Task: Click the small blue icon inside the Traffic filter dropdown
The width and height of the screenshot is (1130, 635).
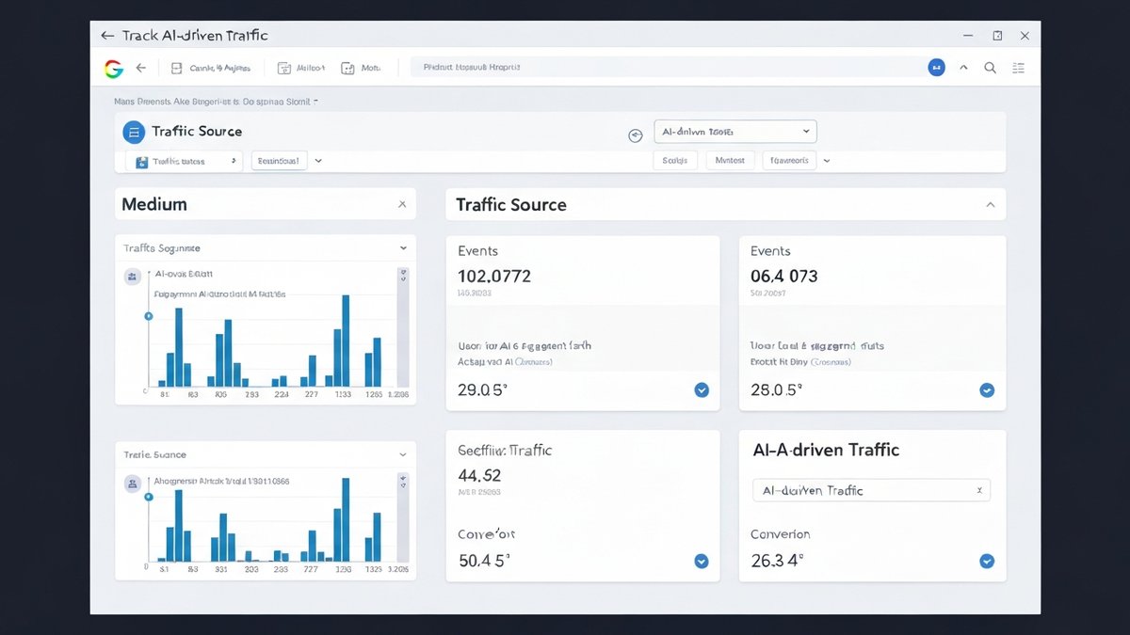Action: [142, 162]
